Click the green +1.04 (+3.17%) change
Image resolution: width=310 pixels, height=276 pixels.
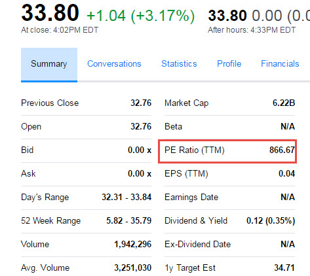pos(140,16)
